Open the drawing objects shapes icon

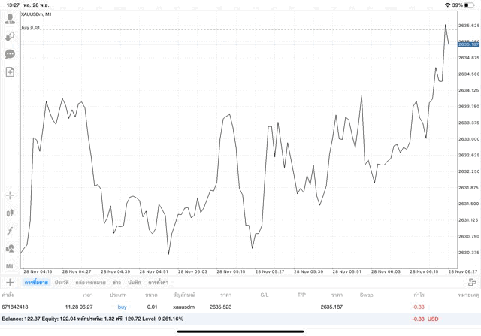point(11,248)
